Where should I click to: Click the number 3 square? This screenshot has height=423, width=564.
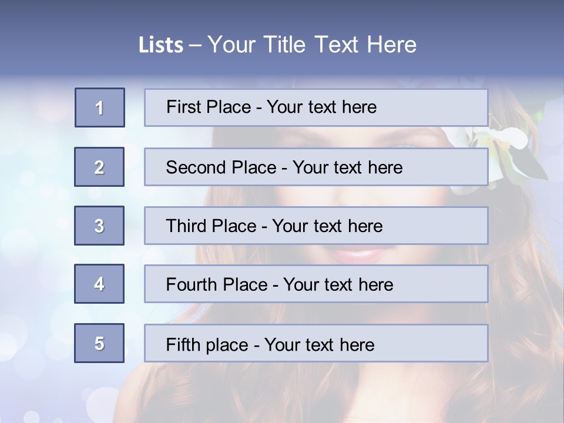point(99,226)
